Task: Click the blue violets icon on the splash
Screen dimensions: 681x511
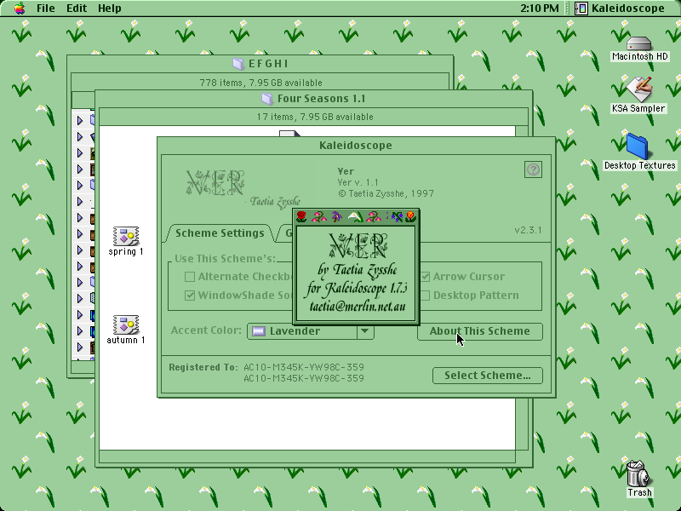Action: pos(396,216)
